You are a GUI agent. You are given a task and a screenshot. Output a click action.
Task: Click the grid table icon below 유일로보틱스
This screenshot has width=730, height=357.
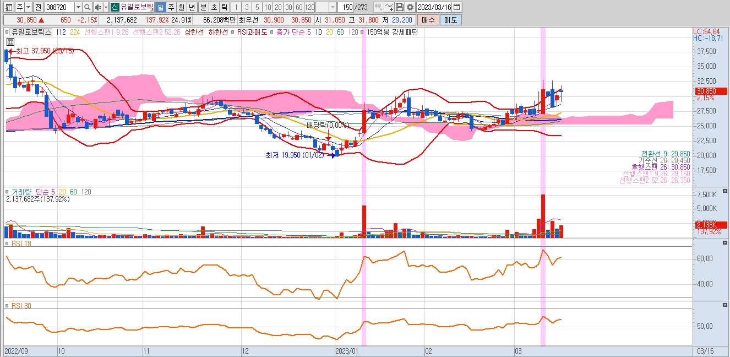[x=10, y=41]
